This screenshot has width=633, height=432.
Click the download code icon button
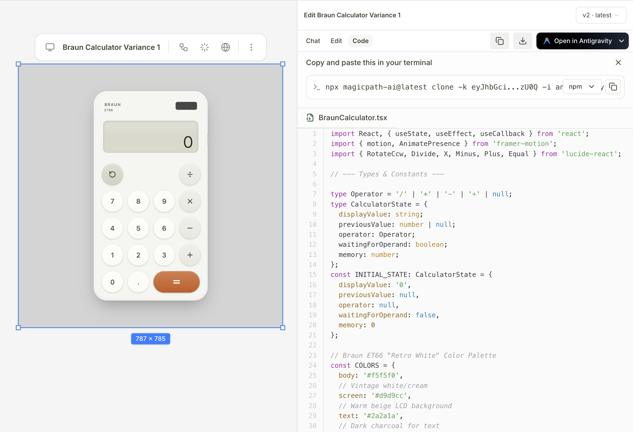(x=523, y=41)
